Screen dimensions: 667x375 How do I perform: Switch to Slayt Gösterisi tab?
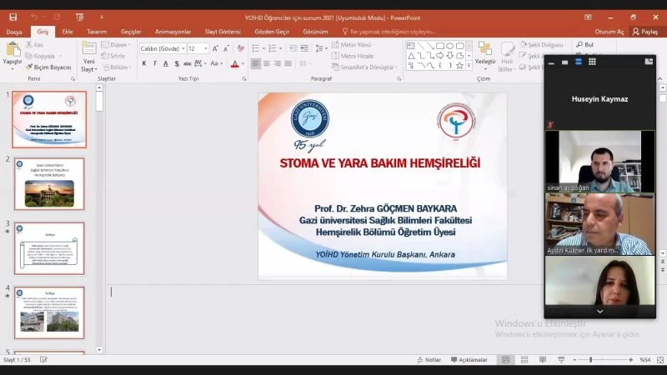[x=218, y=32]
